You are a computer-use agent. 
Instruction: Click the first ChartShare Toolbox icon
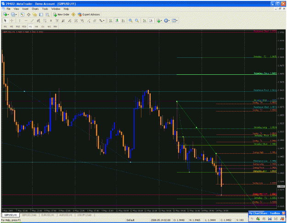click(x=252, y=218)
